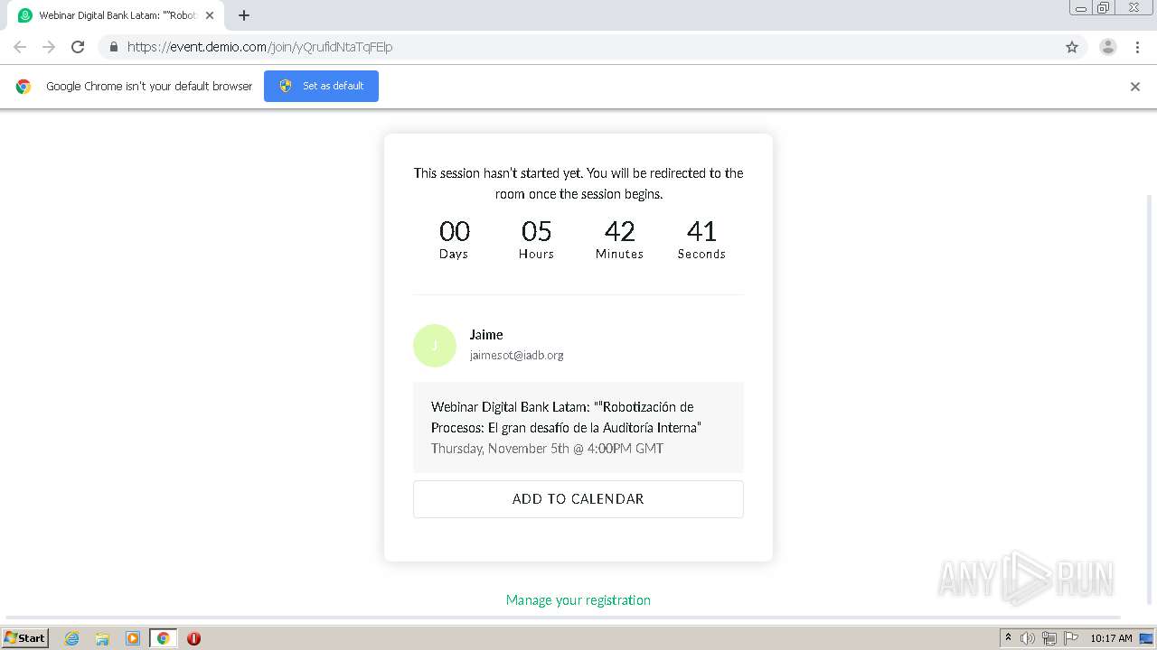This screenshot has height=650, width=1157.
Task: Click the network tray icon
Action: [1049, 638]
